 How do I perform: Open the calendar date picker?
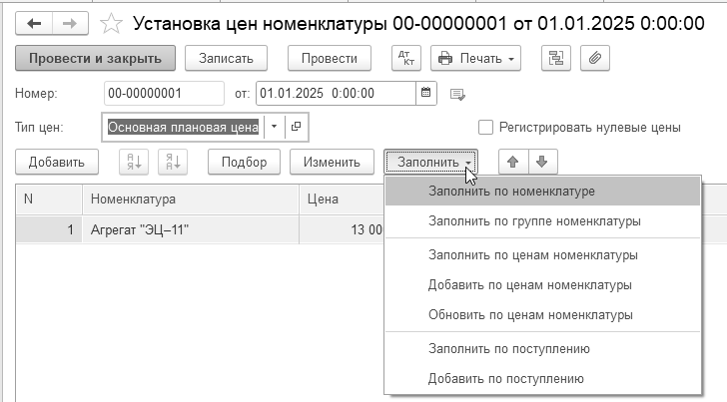425,93
